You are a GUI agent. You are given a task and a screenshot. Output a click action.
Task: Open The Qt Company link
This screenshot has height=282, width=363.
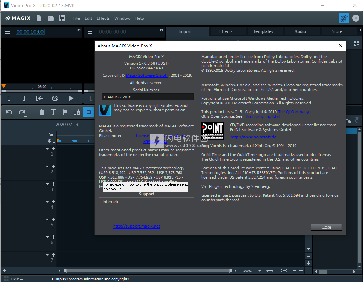tap(293, 112)
